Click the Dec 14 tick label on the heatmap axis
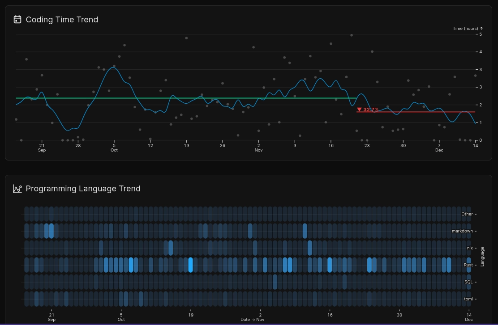This screenshot has width=498, height=325. 469,317
